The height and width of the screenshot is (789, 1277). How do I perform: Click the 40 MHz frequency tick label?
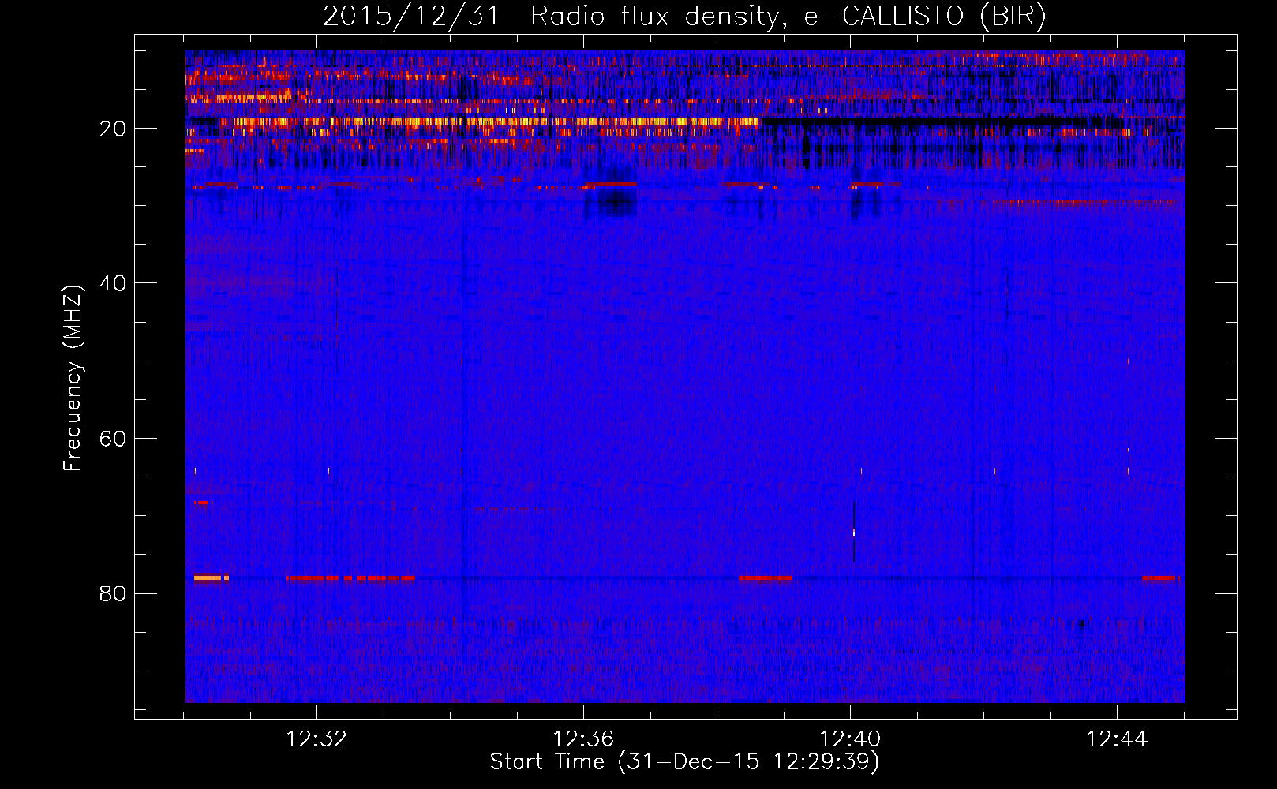pyautogui.click(x=113, y=283)
